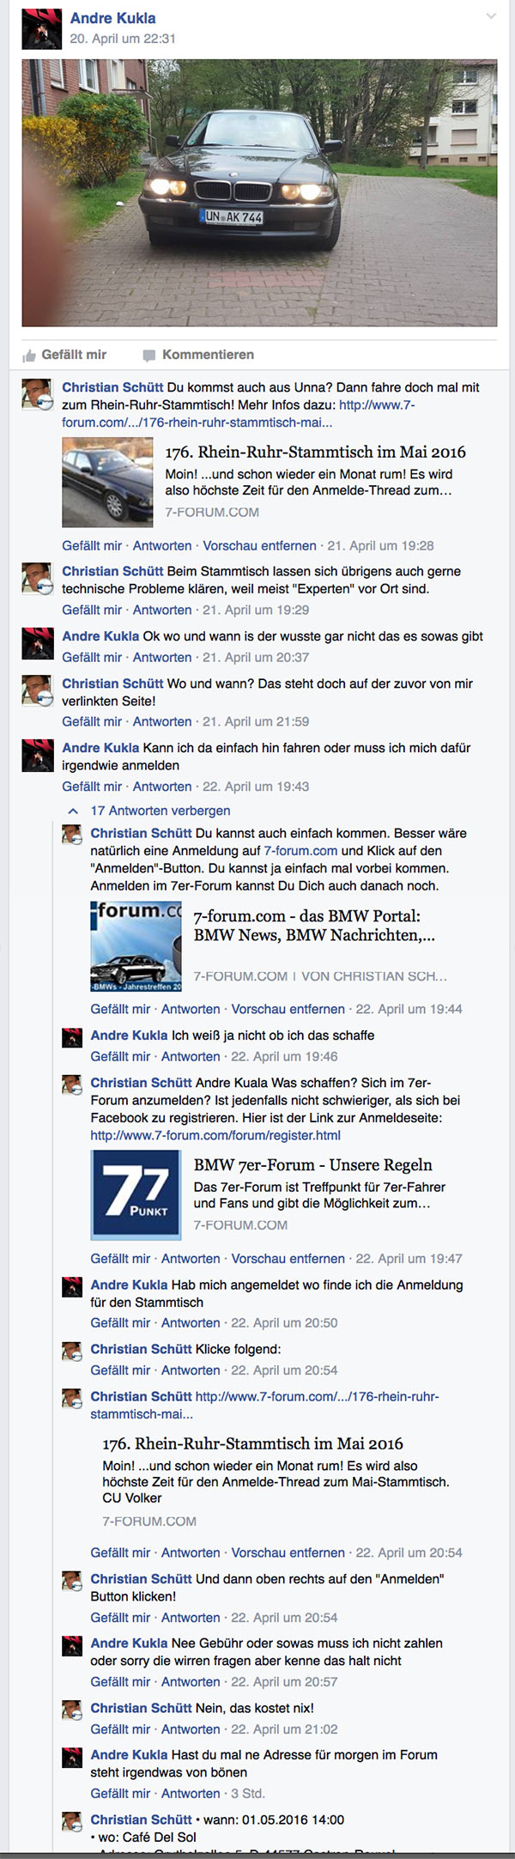
Task: Click the 176. Rhein-Ruhr-Stammtisch car preview thumbnail
Action: click(x=107, y=482)
